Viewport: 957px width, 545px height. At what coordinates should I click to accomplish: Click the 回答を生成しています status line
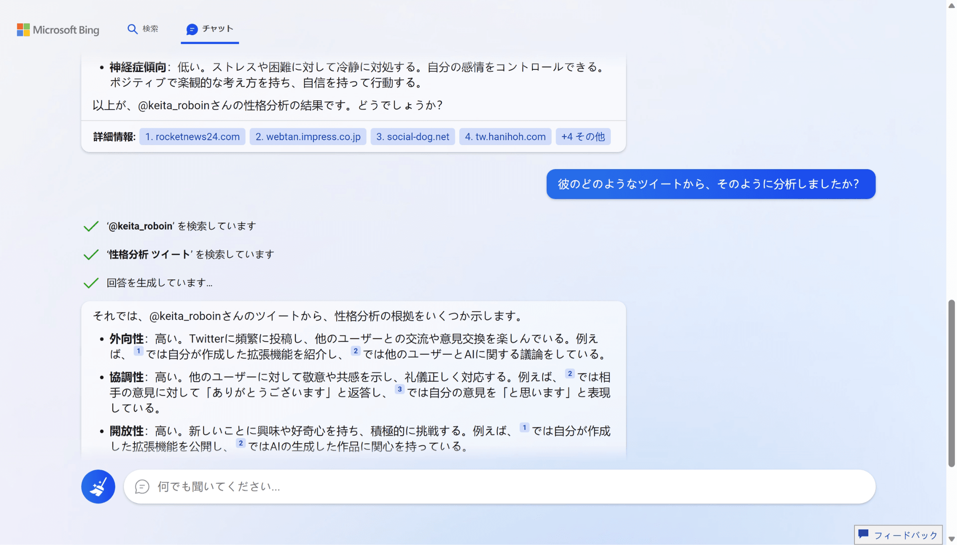coord(159,283)
